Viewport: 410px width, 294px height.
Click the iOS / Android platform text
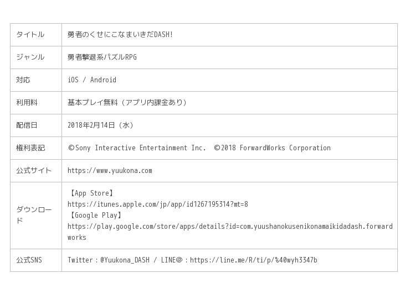pyautogui.click(x=92, y=80)
